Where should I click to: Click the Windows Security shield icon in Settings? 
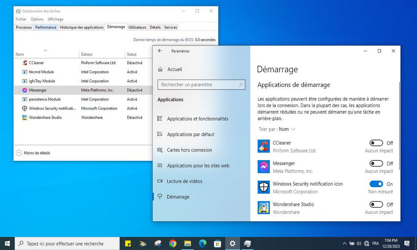tap(264, 187)
